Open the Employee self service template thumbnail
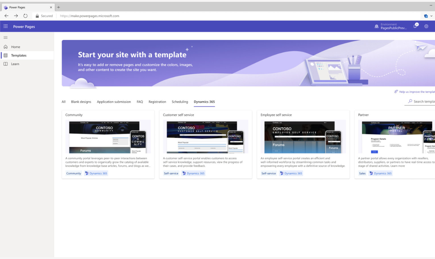The image size is (435, 259). click(303, 137)
